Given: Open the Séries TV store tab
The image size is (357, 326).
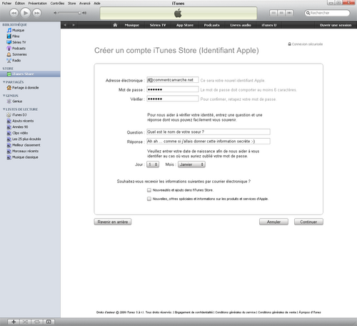Looking at the screenshot, I should (158, 25).
